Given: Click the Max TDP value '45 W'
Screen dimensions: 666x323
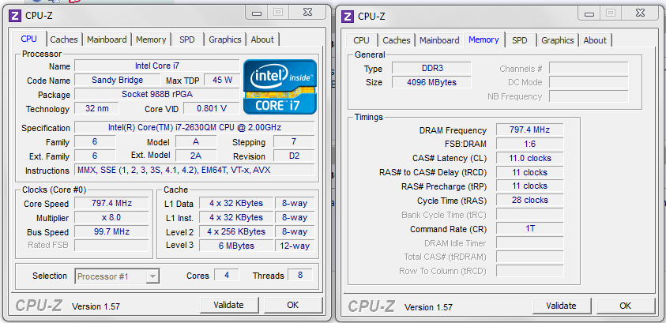Looking at the screenshot, I should click(222, 80).
